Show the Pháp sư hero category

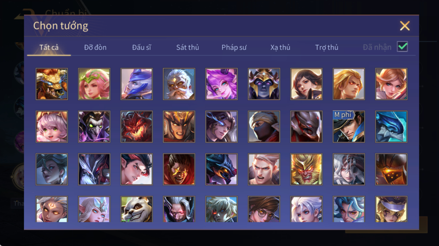(234, 47)
